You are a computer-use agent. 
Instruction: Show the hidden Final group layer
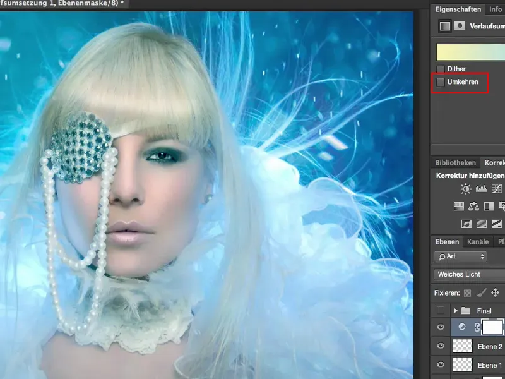pos(440,310)
